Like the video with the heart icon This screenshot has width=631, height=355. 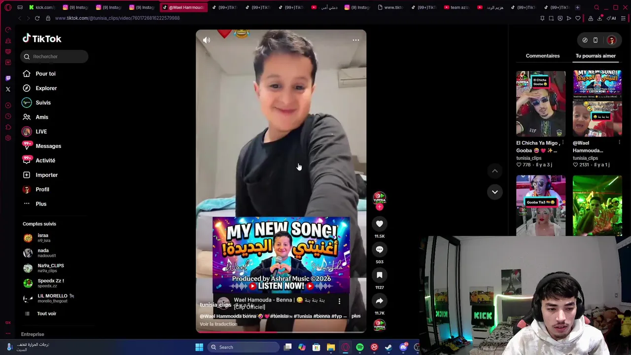click(x=380, y=224)
